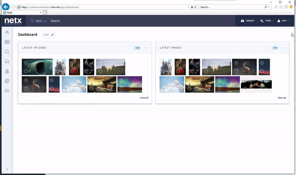Click the Edit dashboard button

[49, 35]
